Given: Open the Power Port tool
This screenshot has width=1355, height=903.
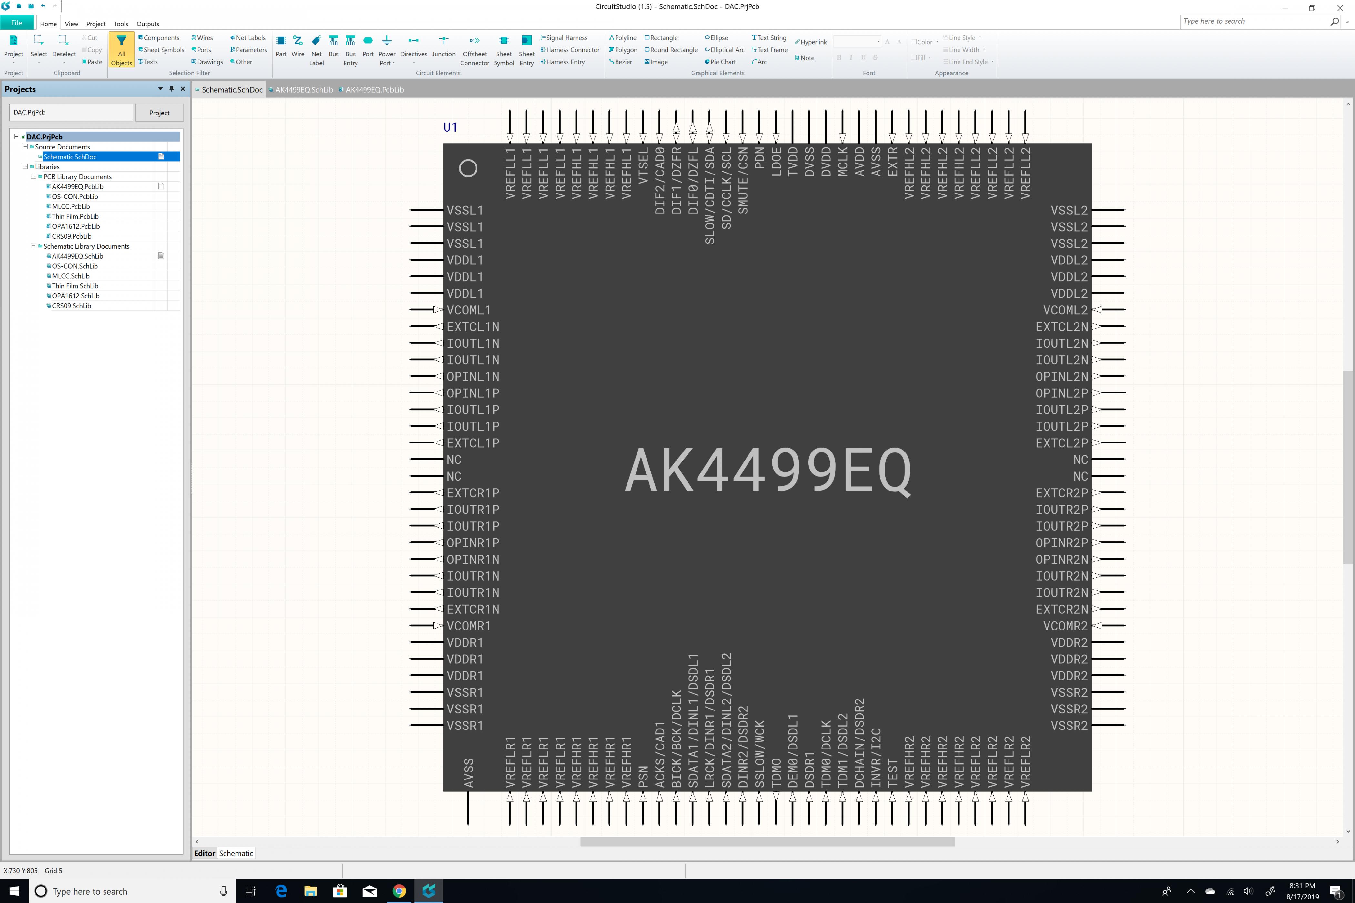Looking at the screenshot, I should point(386,51).
